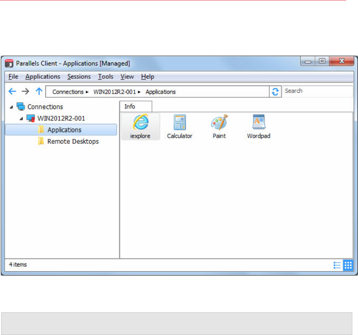This screenshot has height=335, width=358.
Task: Close the Parallels Client window
Action: pos(342,61)
